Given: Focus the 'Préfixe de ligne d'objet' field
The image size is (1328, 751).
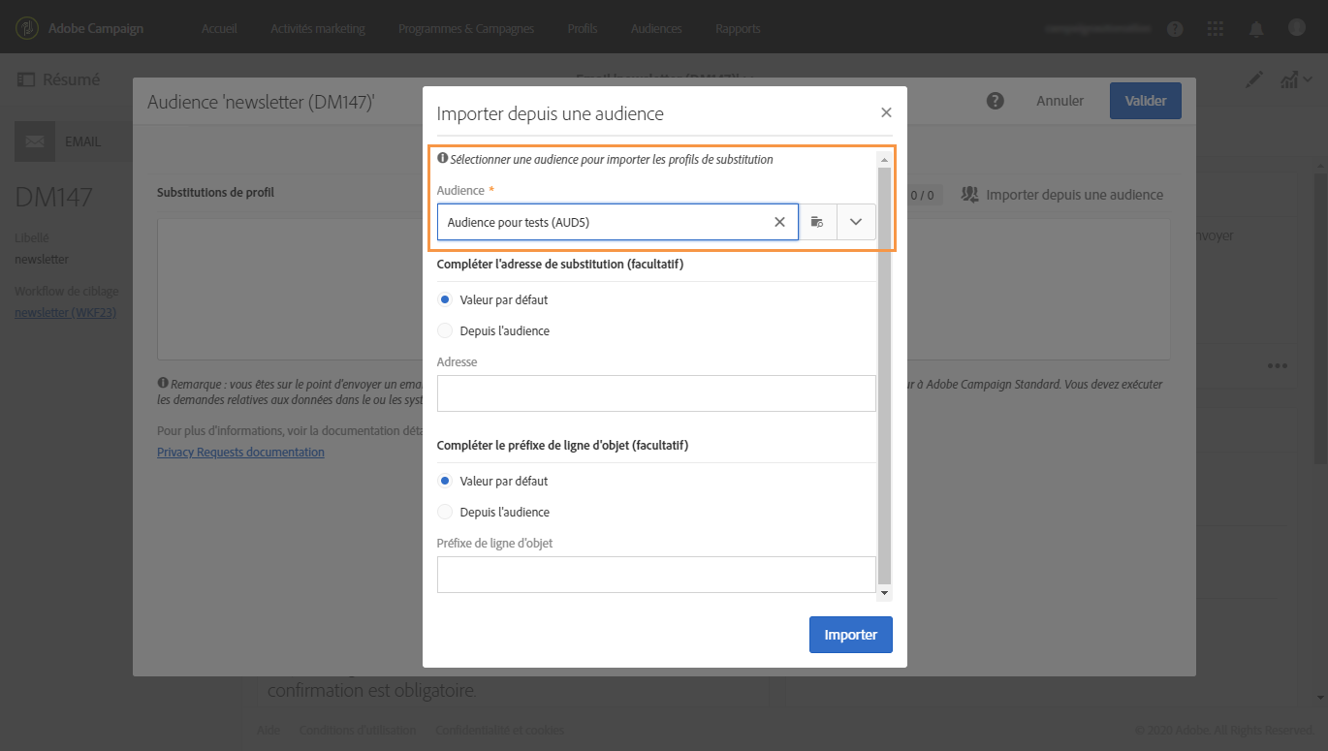Looking at the screenshot, I should (x=656, y=575).
